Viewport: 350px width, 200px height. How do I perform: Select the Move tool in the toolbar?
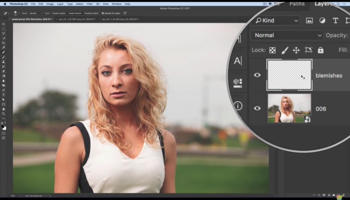pyautogui.click(x=4, y=24)
